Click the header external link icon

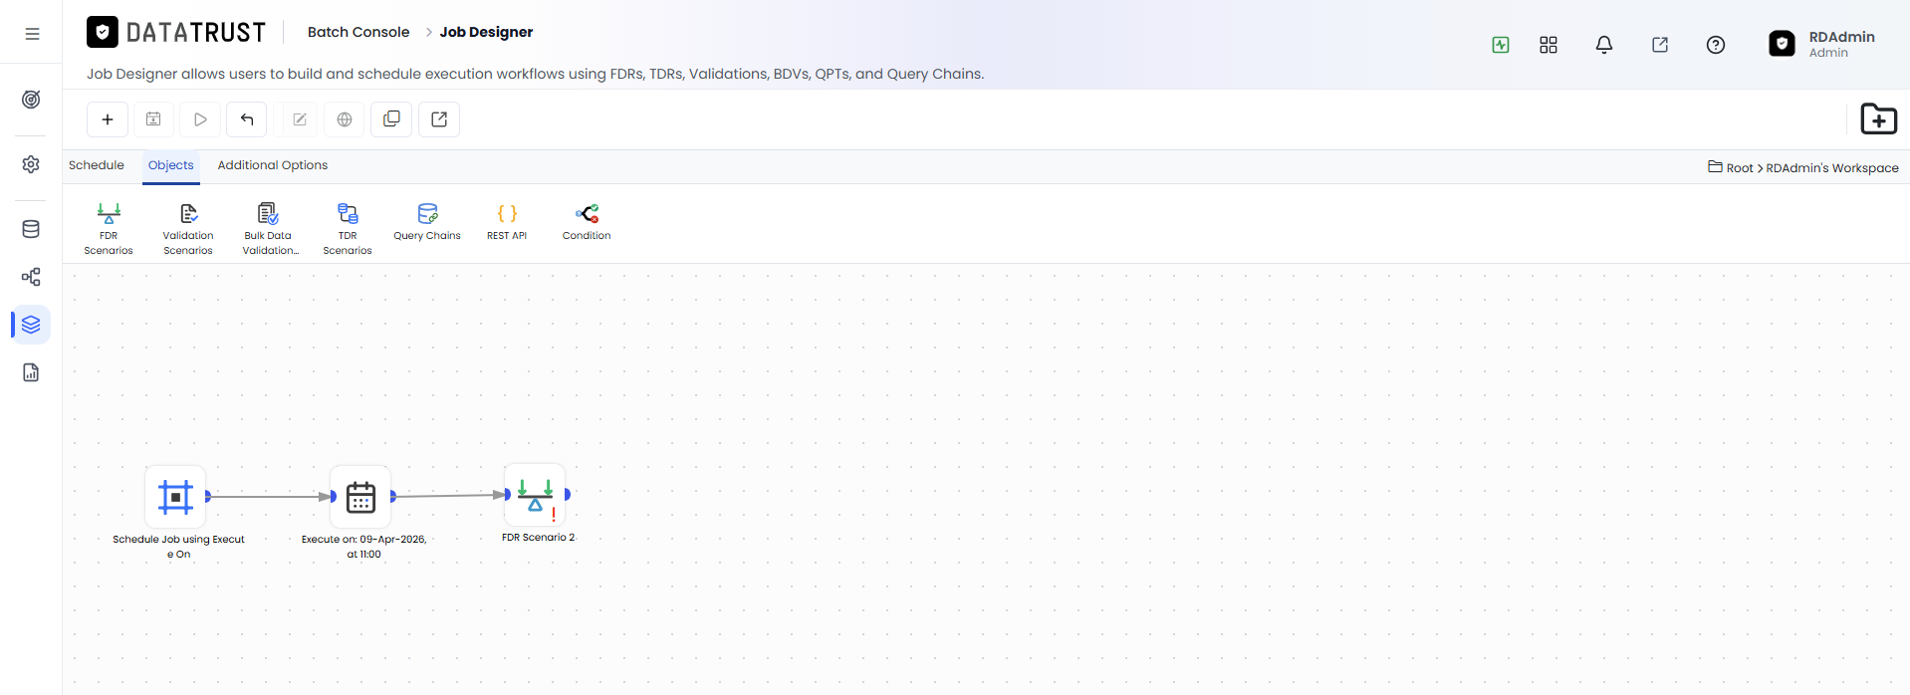click(1660, 45)
